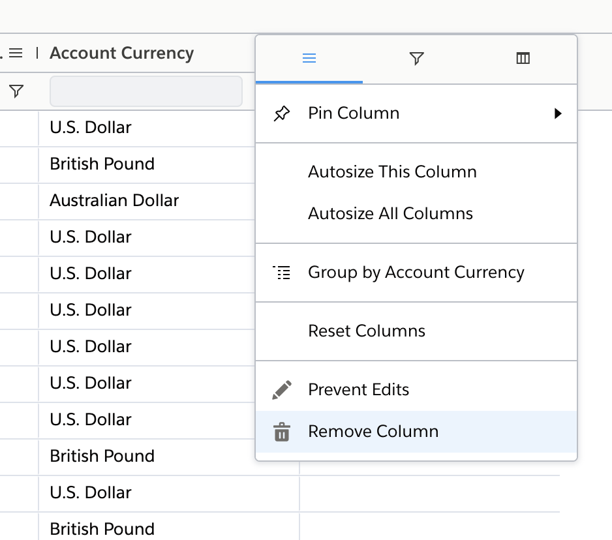Viewport: 612px width, 540px height.
Task: Open the hamburger menu left of Account Currency
Action: (x=16, y=53)
